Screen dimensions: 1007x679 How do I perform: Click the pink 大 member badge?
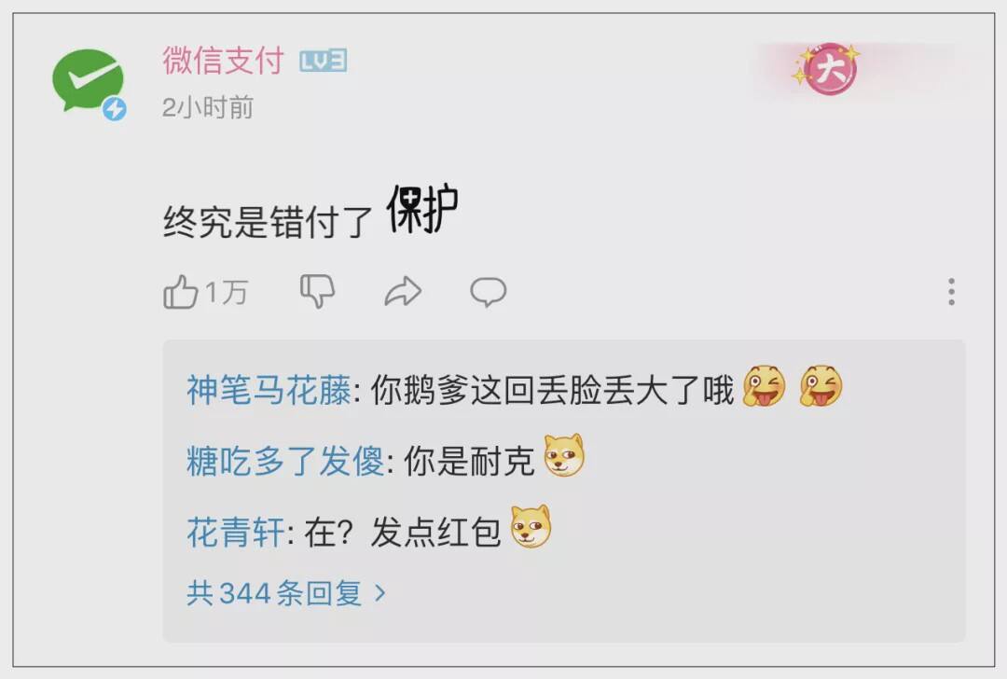(x=830, y=69)
